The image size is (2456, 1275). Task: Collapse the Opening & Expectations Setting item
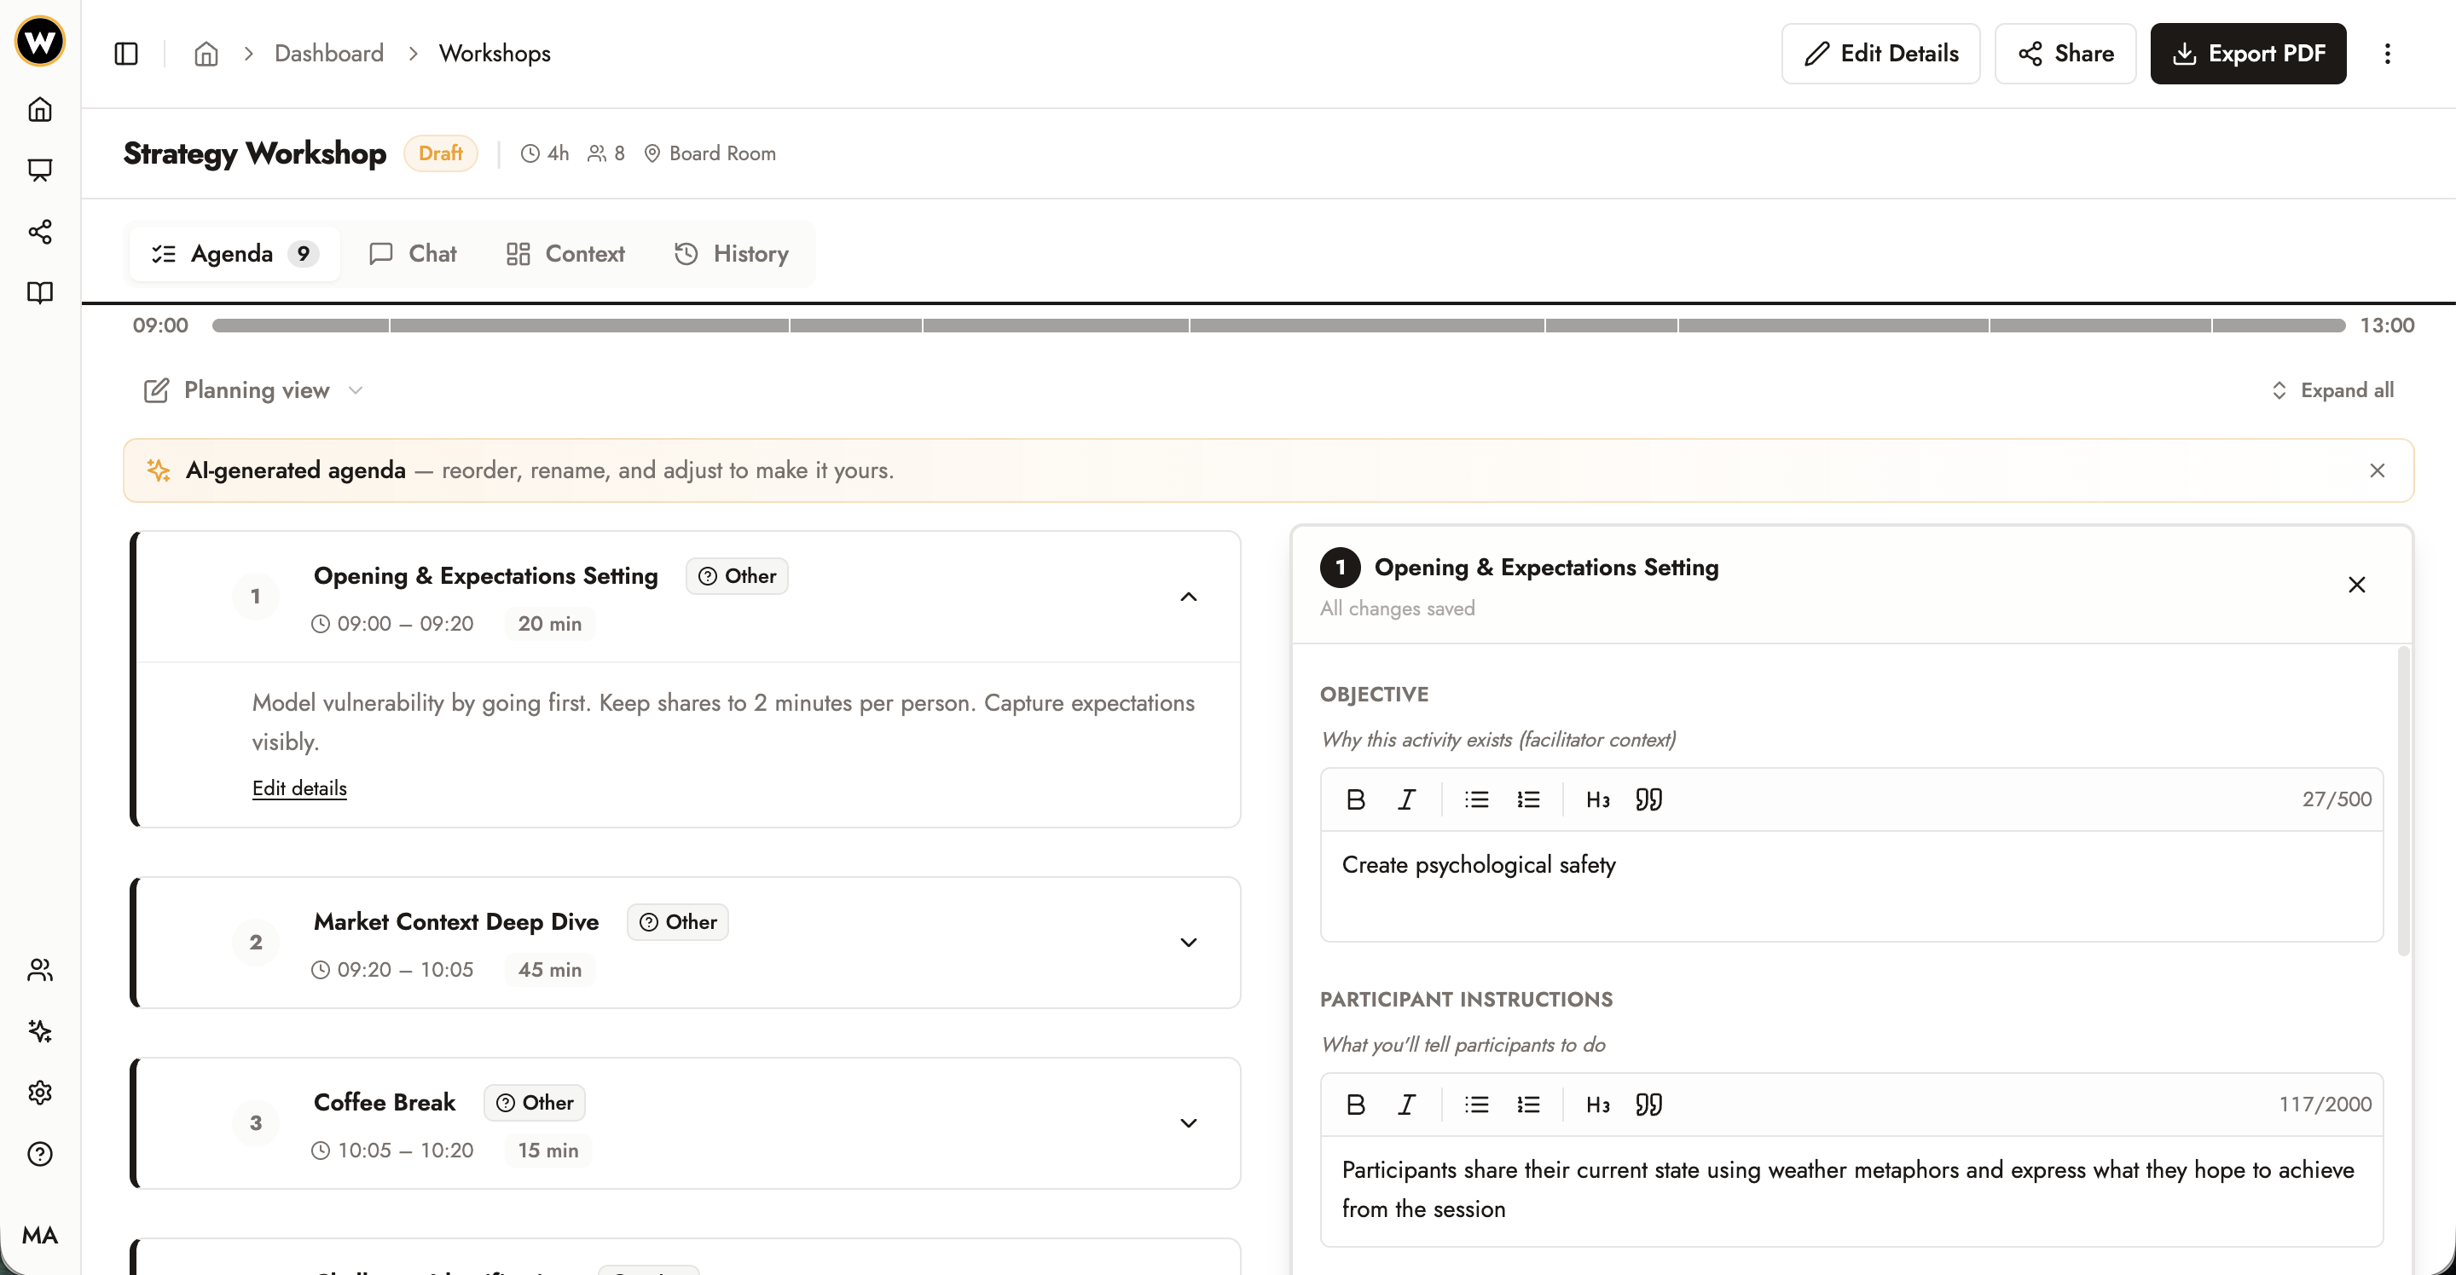coord(1188,597)
